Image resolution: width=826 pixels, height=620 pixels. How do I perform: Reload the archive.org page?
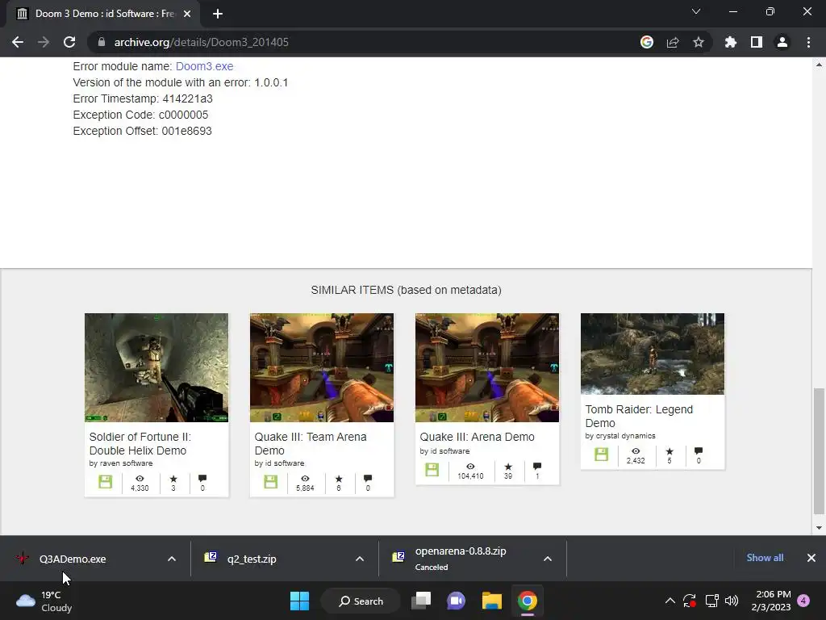click(x=69, y=42)
